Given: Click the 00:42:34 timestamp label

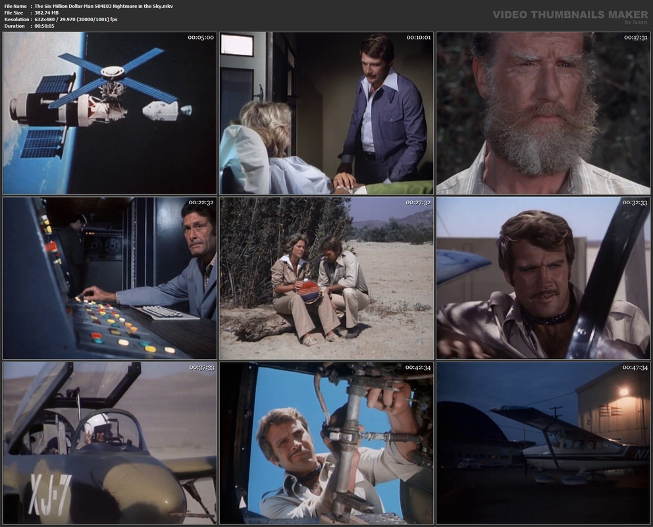Looking at the screenshot, I should pyautogui.click(x=418, y=368).
